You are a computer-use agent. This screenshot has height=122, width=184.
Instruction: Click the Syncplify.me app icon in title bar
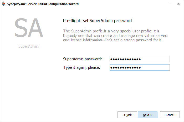pos(3,4)
